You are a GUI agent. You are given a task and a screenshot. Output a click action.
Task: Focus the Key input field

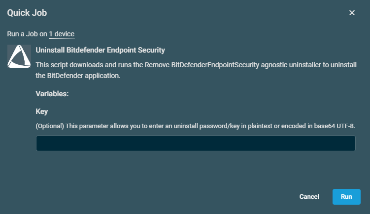coord(196,143)
